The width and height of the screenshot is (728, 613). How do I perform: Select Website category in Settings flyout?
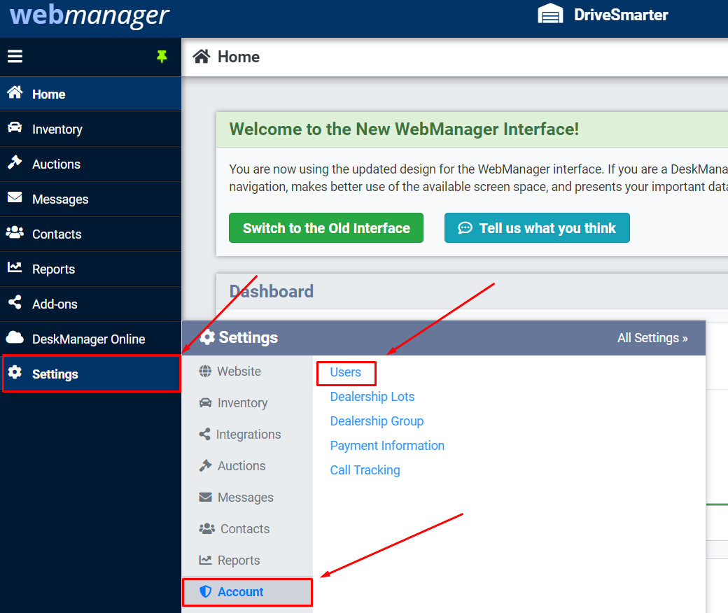coord(239,372)
